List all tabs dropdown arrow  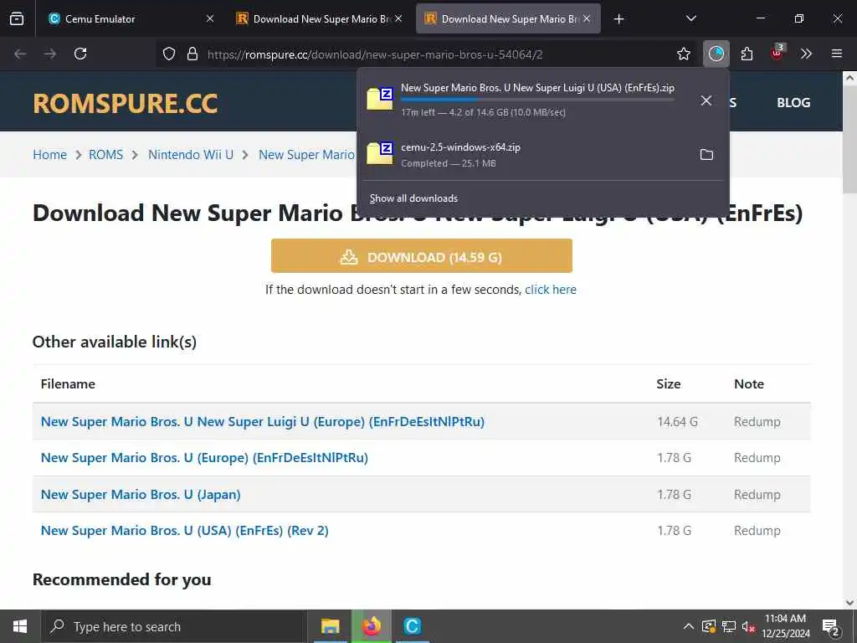pos(690,18)
